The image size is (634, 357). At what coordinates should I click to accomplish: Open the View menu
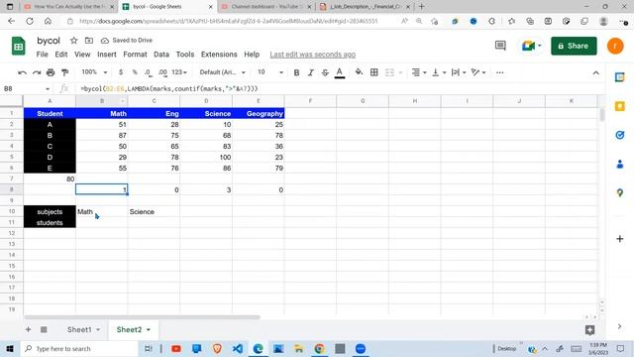(x=82, y=55)
